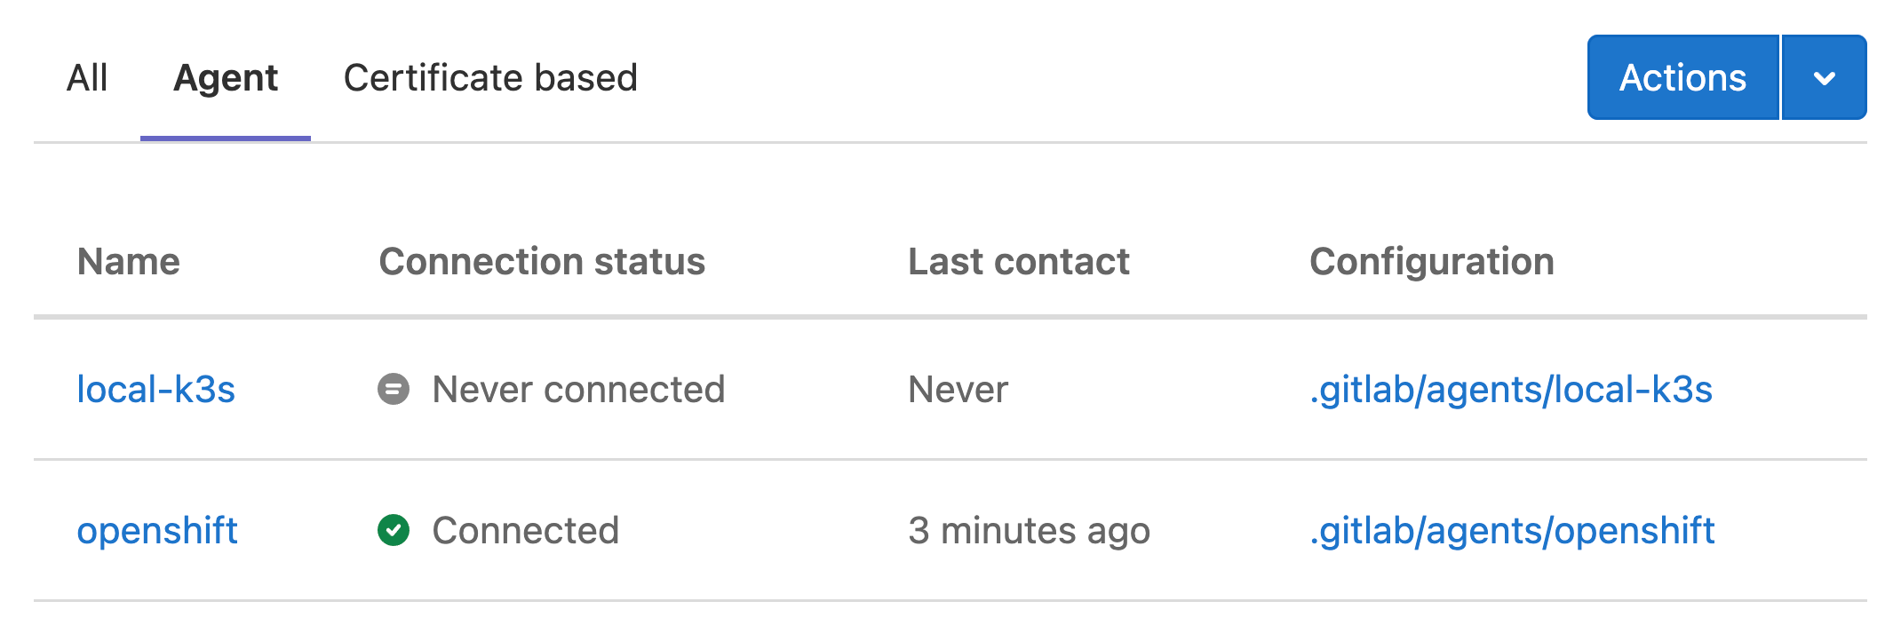Switch to the All tab

[x=87, y=78]
